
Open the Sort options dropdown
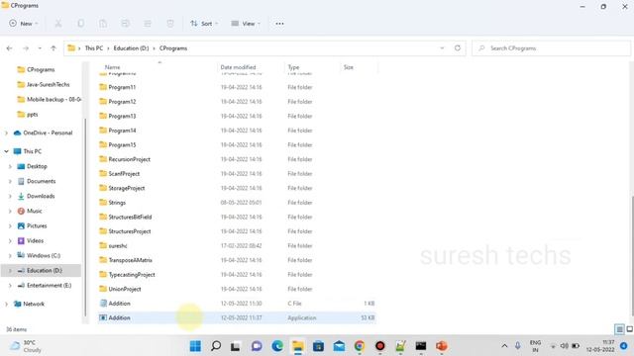pyautogui.click(x=204, y=24)
